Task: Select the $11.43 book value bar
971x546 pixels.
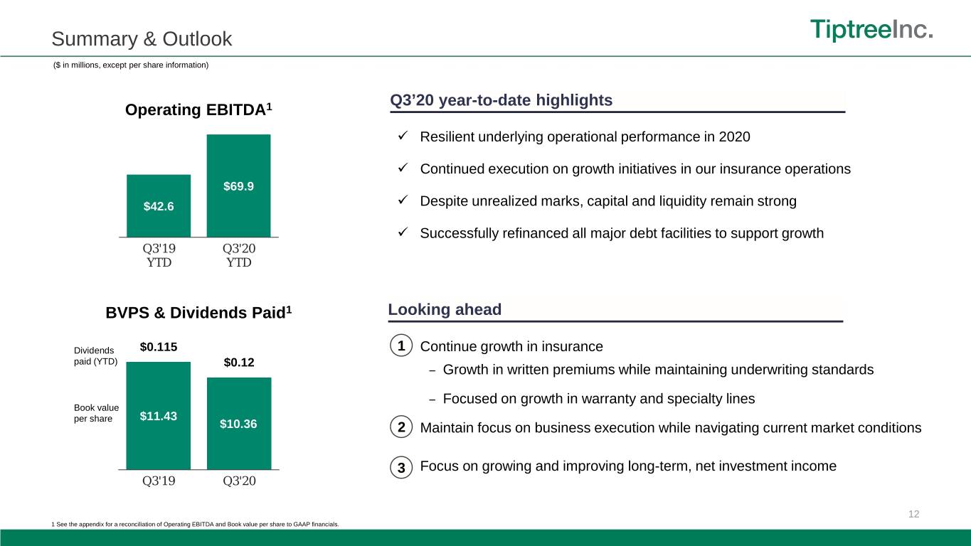Action: [159, 415]
